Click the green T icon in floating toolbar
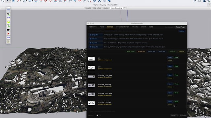Image resolution: width=211 pixels, height=118 pixels. coord(8,26)
